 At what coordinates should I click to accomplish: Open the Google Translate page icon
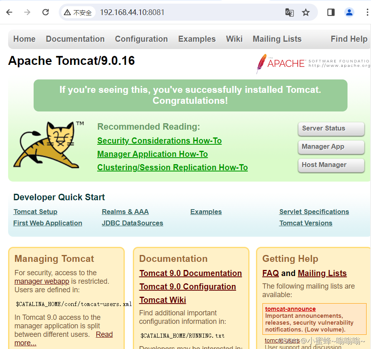pos(290,12)
